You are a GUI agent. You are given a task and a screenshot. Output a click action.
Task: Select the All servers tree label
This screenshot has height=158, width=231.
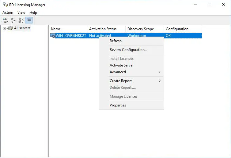click(x=22, y=28)
